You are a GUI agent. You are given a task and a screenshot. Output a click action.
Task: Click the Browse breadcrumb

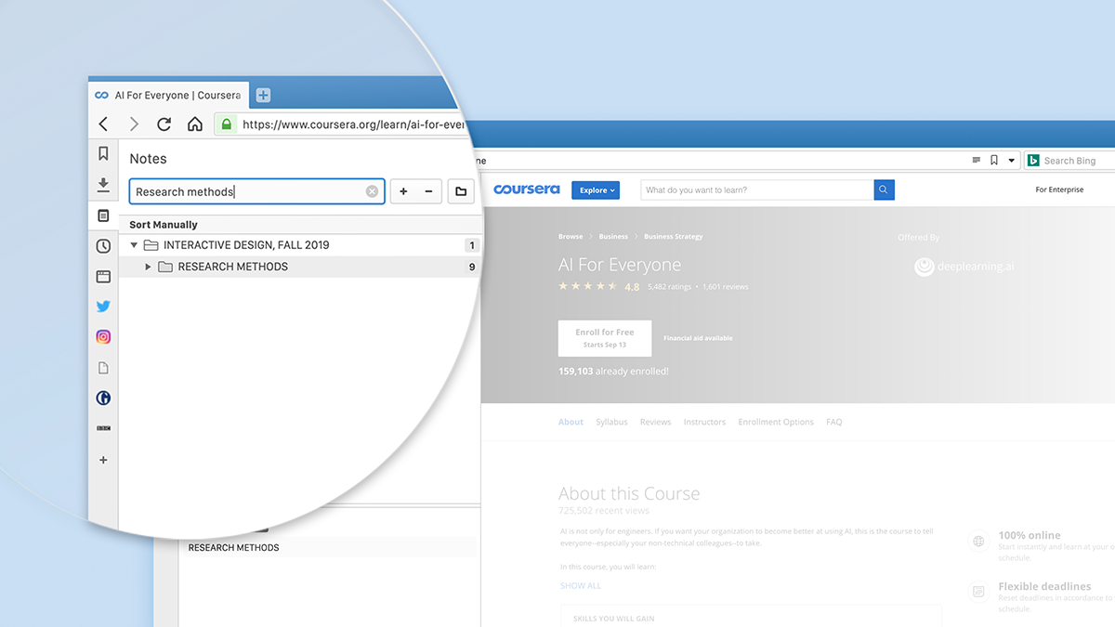[x=571, y=237]
